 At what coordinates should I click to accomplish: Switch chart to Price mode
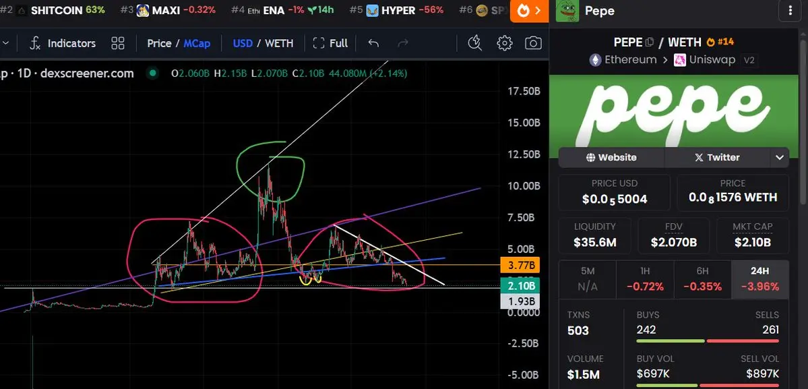click(x=159, y=43)
